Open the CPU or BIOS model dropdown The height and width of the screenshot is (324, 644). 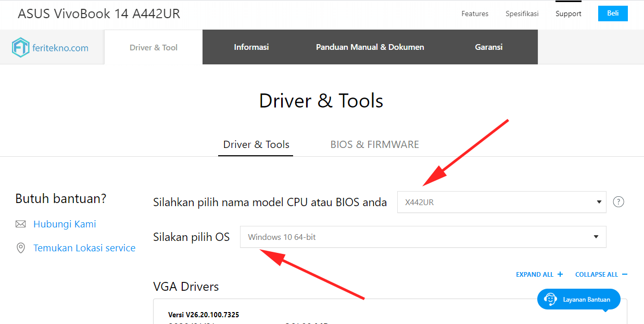point(502,202)
